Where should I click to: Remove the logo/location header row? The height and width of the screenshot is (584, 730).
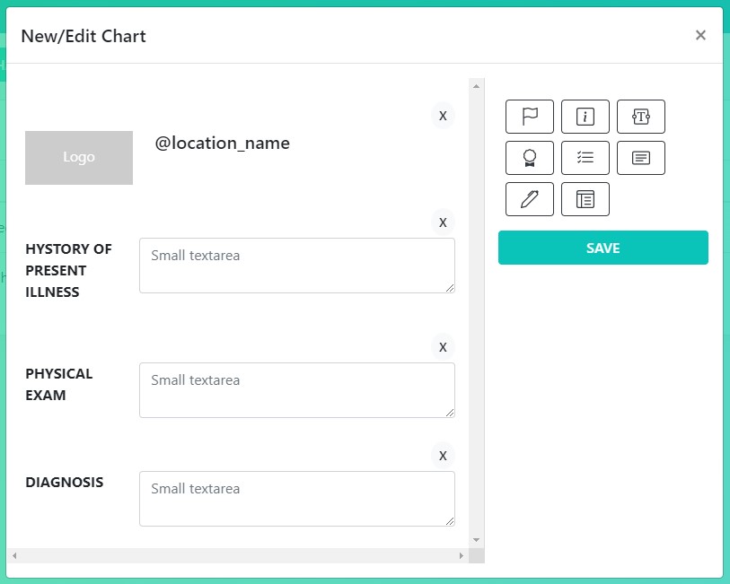point(443,116)
